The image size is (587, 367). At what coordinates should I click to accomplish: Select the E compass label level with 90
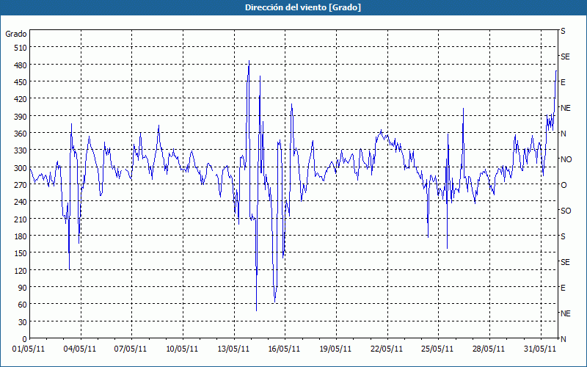(563, 288)
